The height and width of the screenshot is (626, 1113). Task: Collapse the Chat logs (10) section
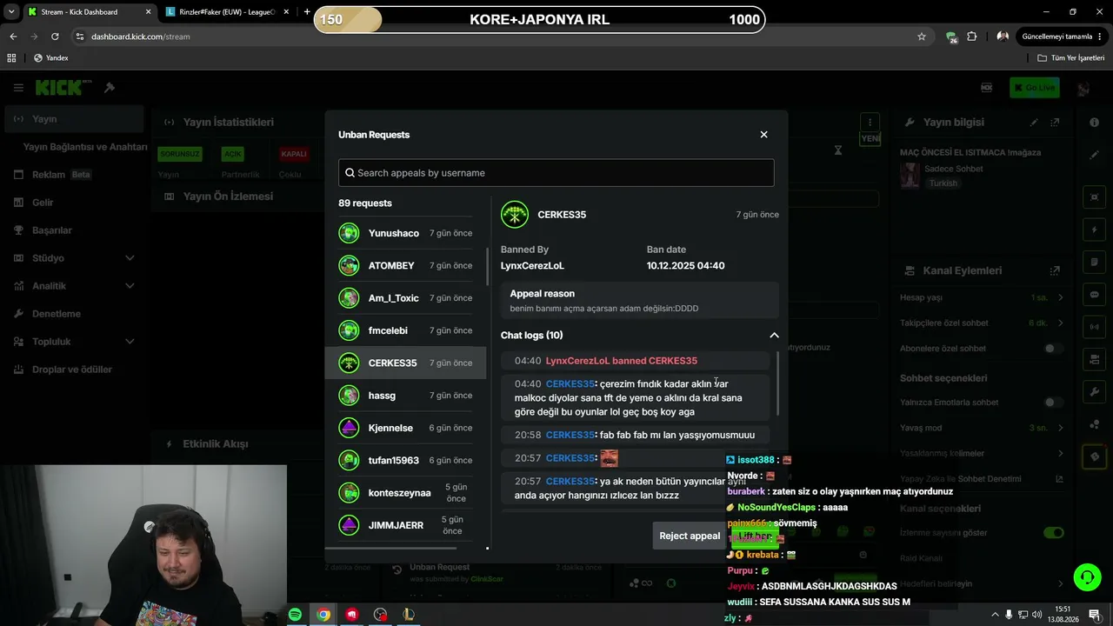[x=774, y=336]
